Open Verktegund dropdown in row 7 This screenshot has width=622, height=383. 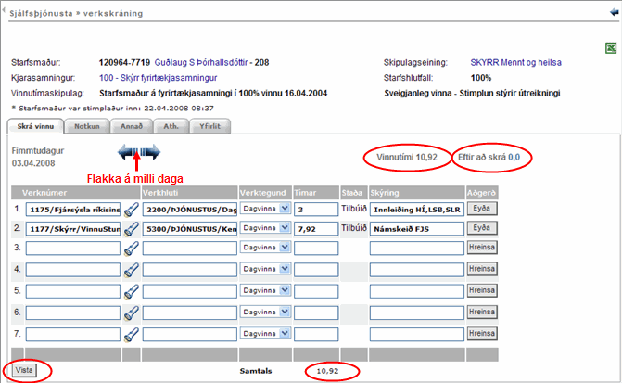tap(265, 333)
